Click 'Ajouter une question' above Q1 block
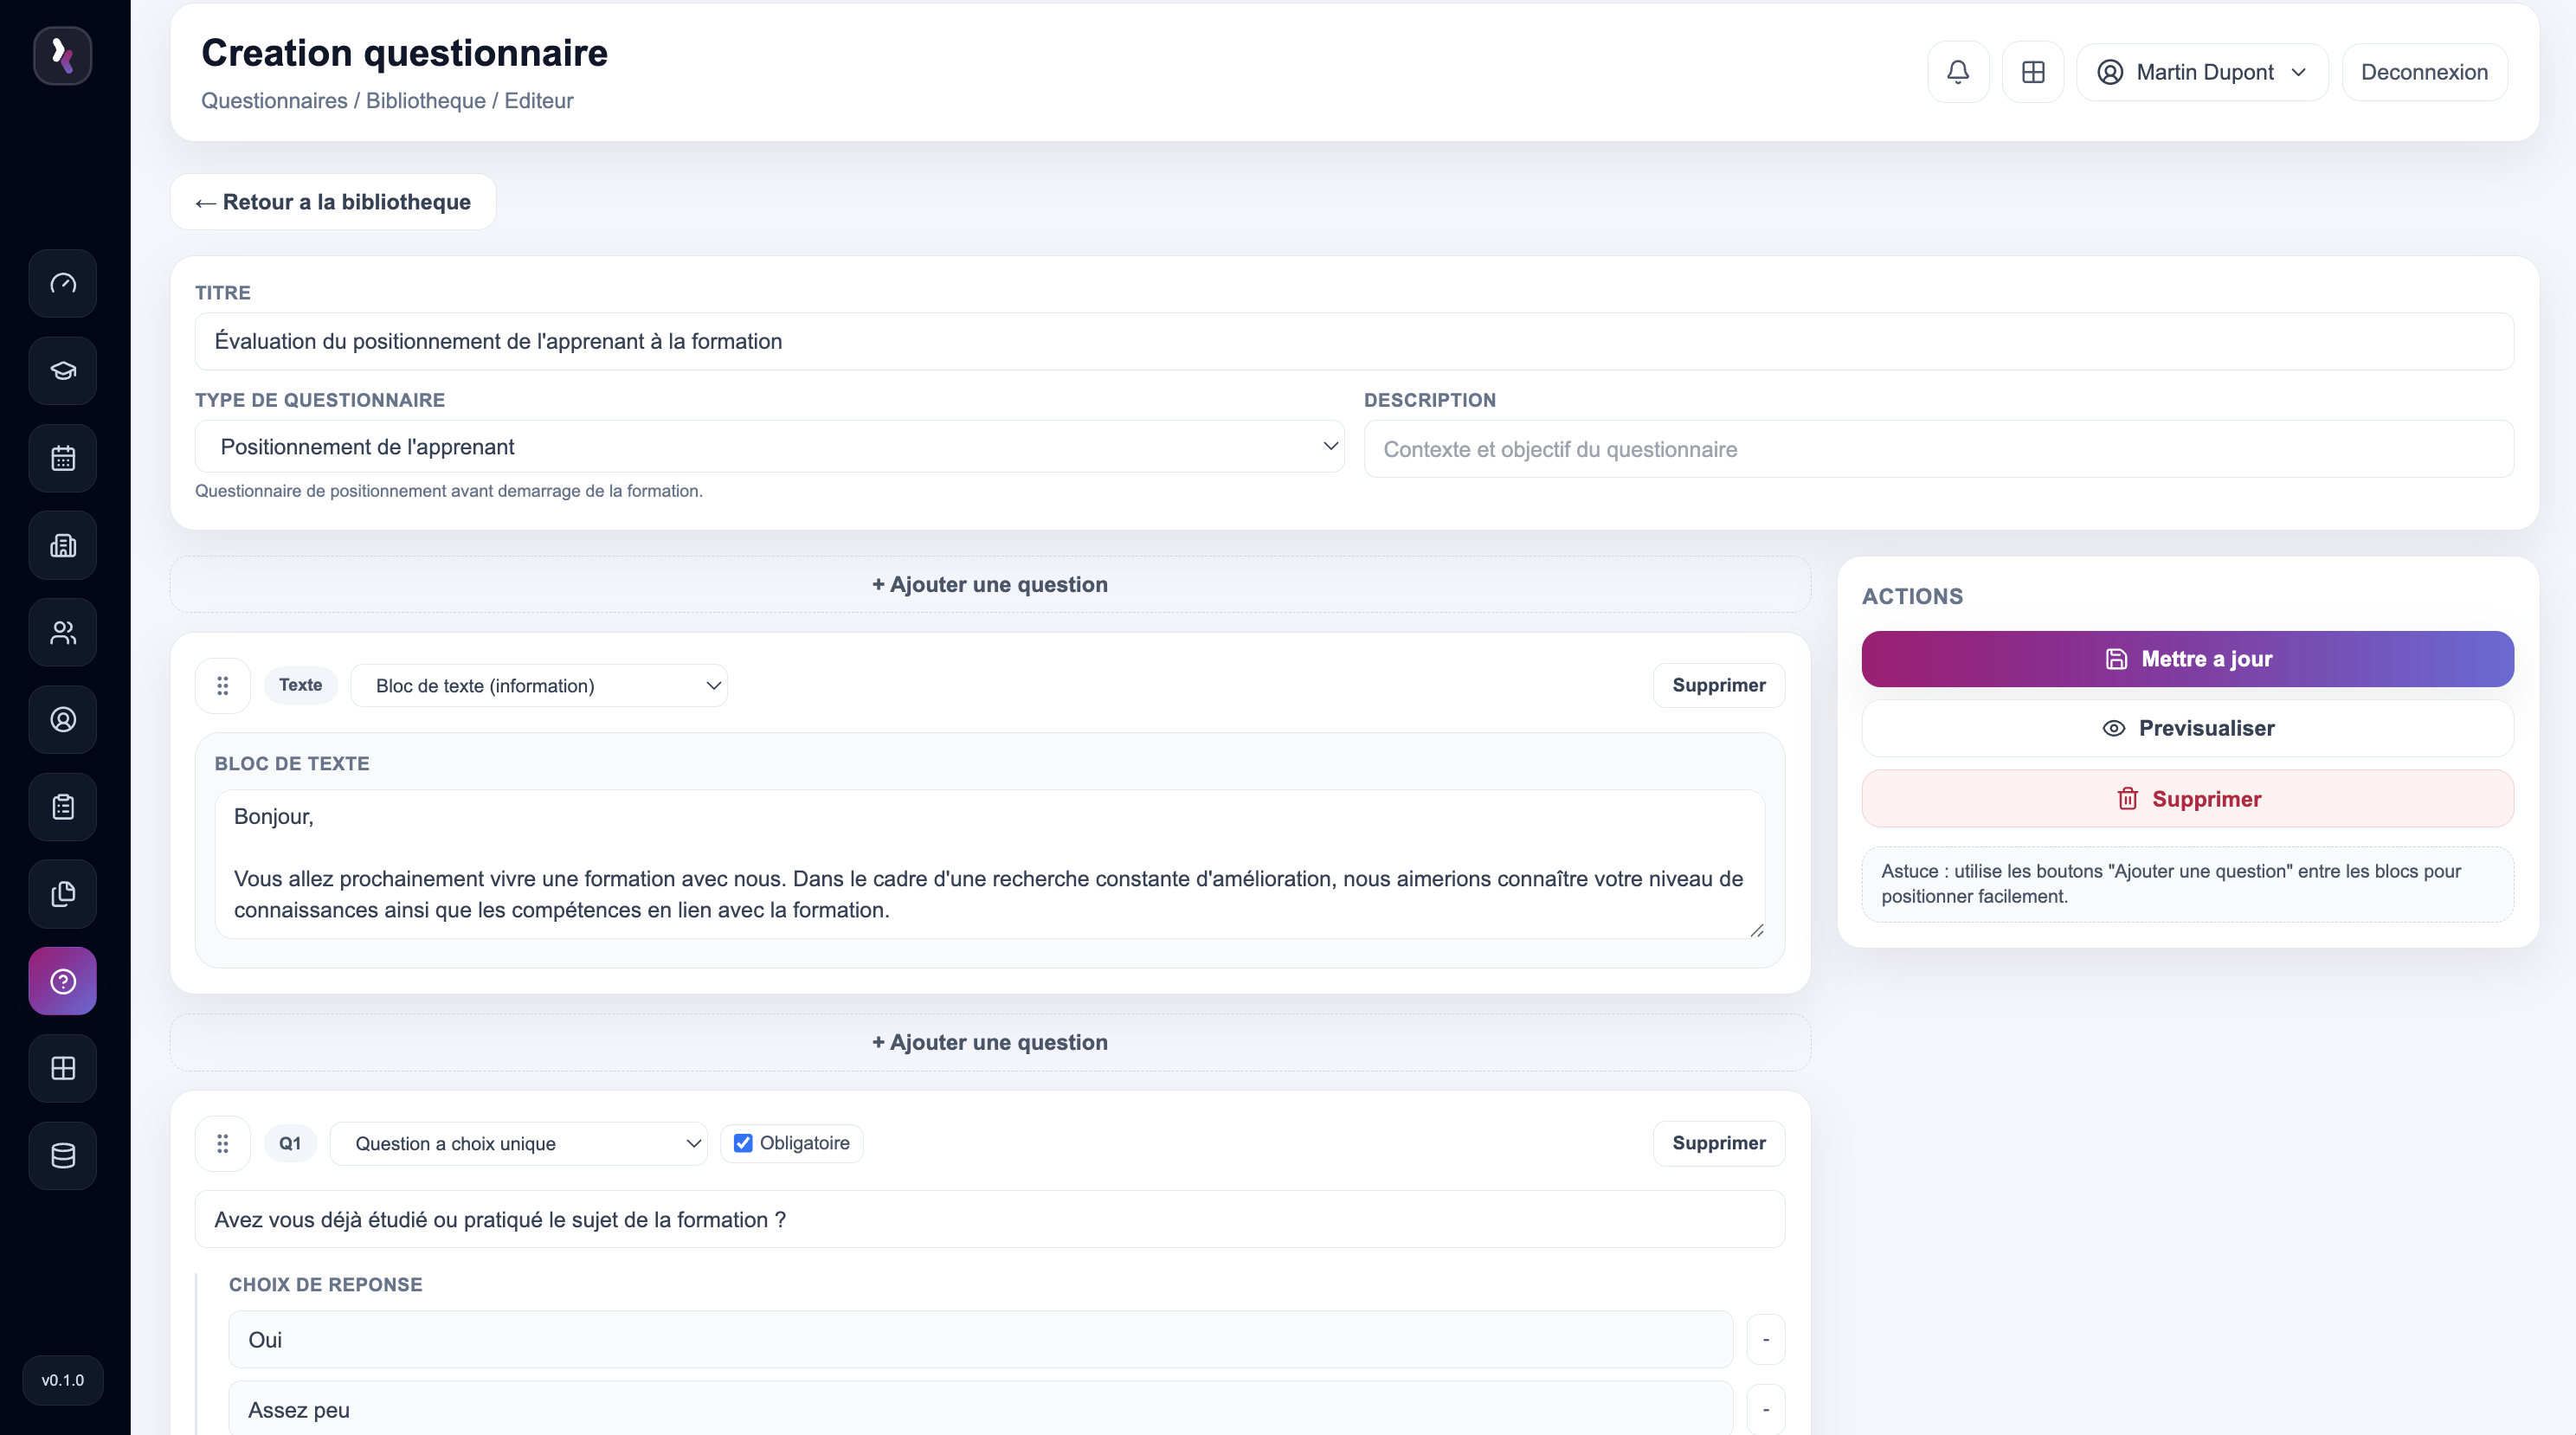This screenshot has width=2576, height=1435. (x=990, y=1042)
